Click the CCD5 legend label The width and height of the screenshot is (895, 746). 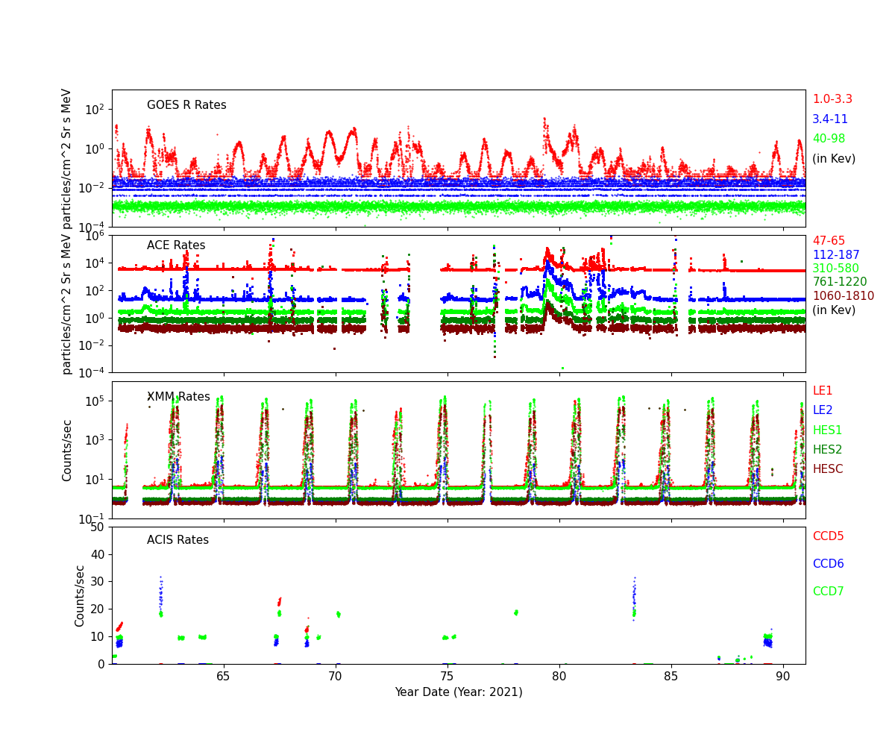(x=828, y=536)
